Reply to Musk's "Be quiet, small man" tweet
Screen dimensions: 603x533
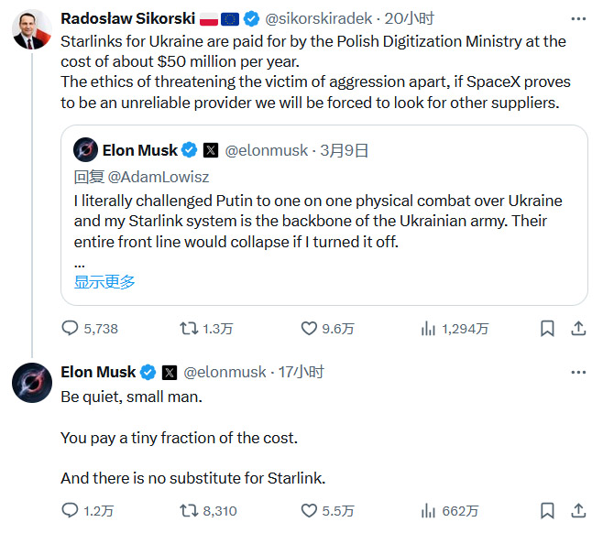[x=70, y=510]
